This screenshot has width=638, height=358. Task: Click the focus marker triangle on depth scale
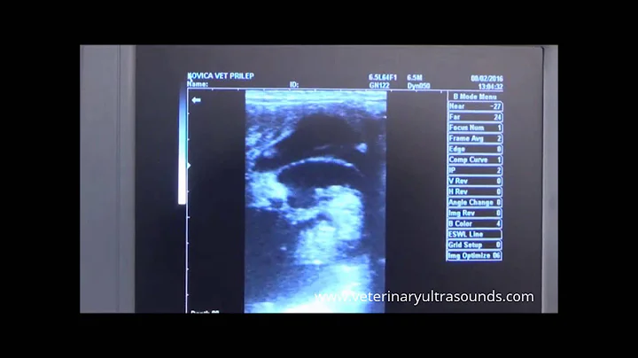[x=189, y=166]
